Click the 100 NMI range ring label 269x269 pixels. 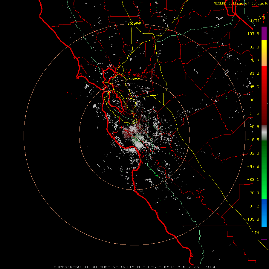point(134,24)
